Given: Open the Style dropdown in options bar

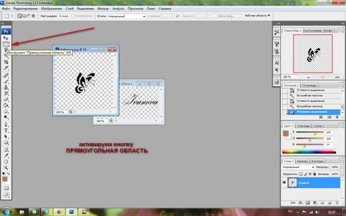Looking at the screenshot, I should point(127,16).
